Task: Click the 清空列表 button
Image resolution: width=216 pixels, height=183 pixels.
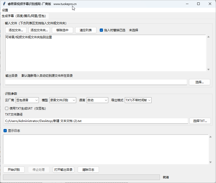Action: click(86, 30)
